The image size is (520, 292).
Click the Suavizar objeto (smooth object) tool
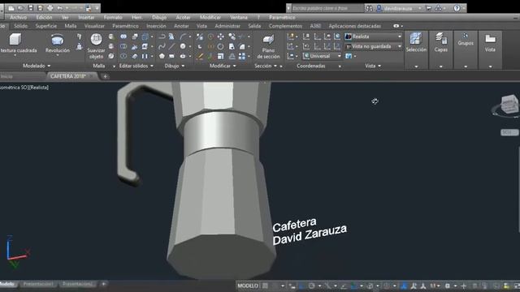coord(96,46)
